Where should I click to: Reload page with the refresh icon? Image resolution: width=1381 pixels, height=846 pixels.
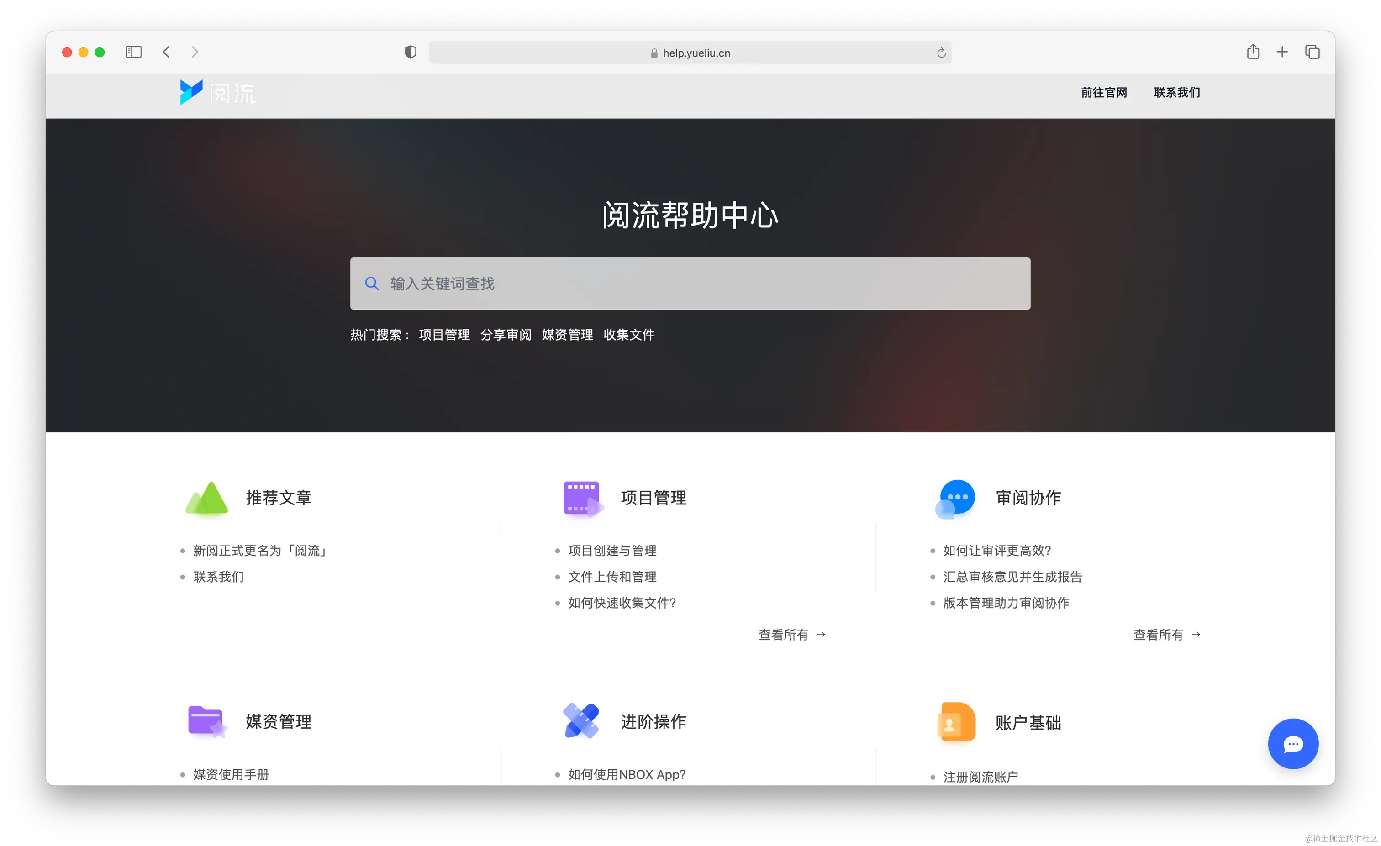[941, 53]
